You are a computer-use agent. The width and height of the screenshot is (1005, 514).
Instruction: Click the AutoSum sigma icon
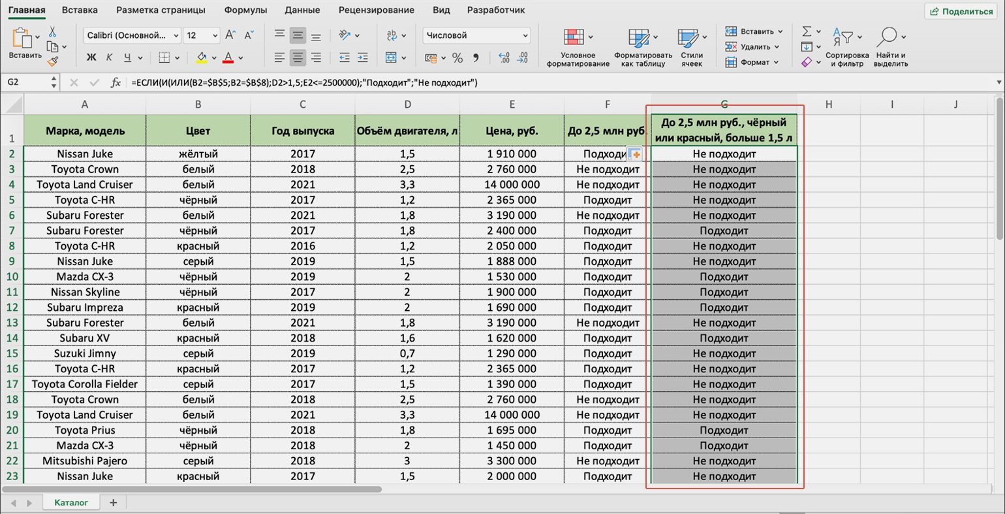pos(807,31)
